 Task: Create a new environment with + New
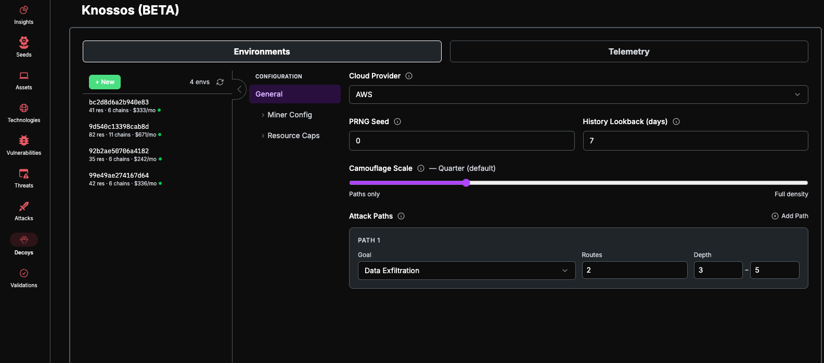pos(105,82)
